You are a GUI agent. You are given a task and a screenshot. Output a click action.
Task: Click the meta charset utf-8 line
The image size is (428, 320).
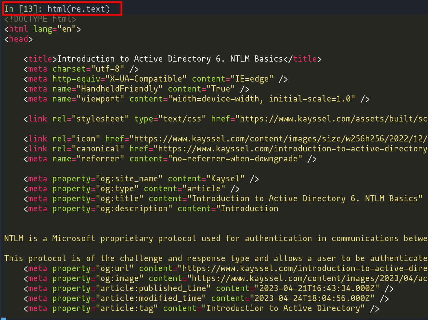[81, 69]
